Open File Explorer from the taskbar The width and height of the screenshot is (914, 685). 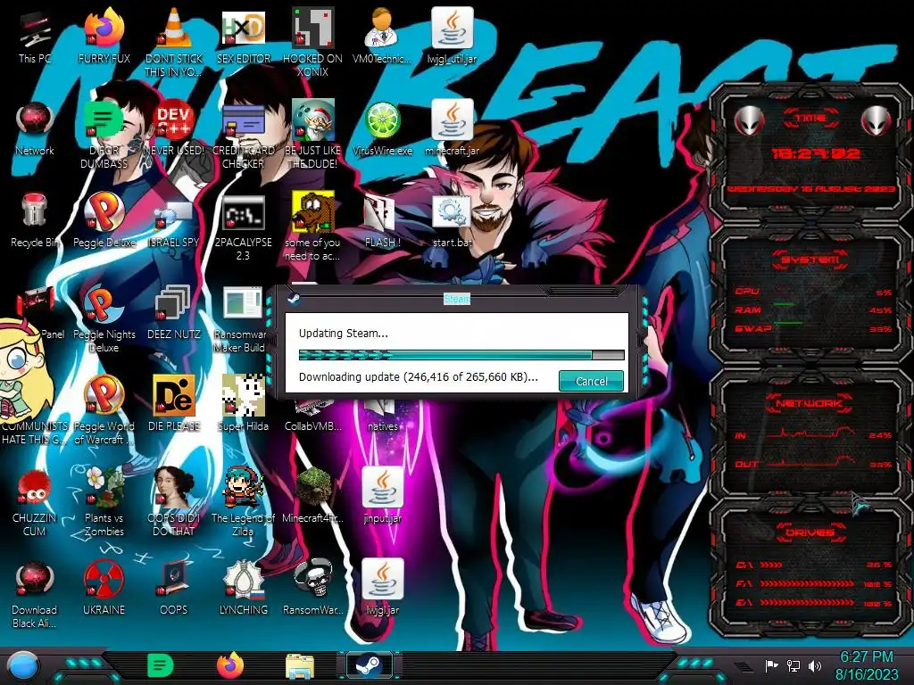[300, 667]
